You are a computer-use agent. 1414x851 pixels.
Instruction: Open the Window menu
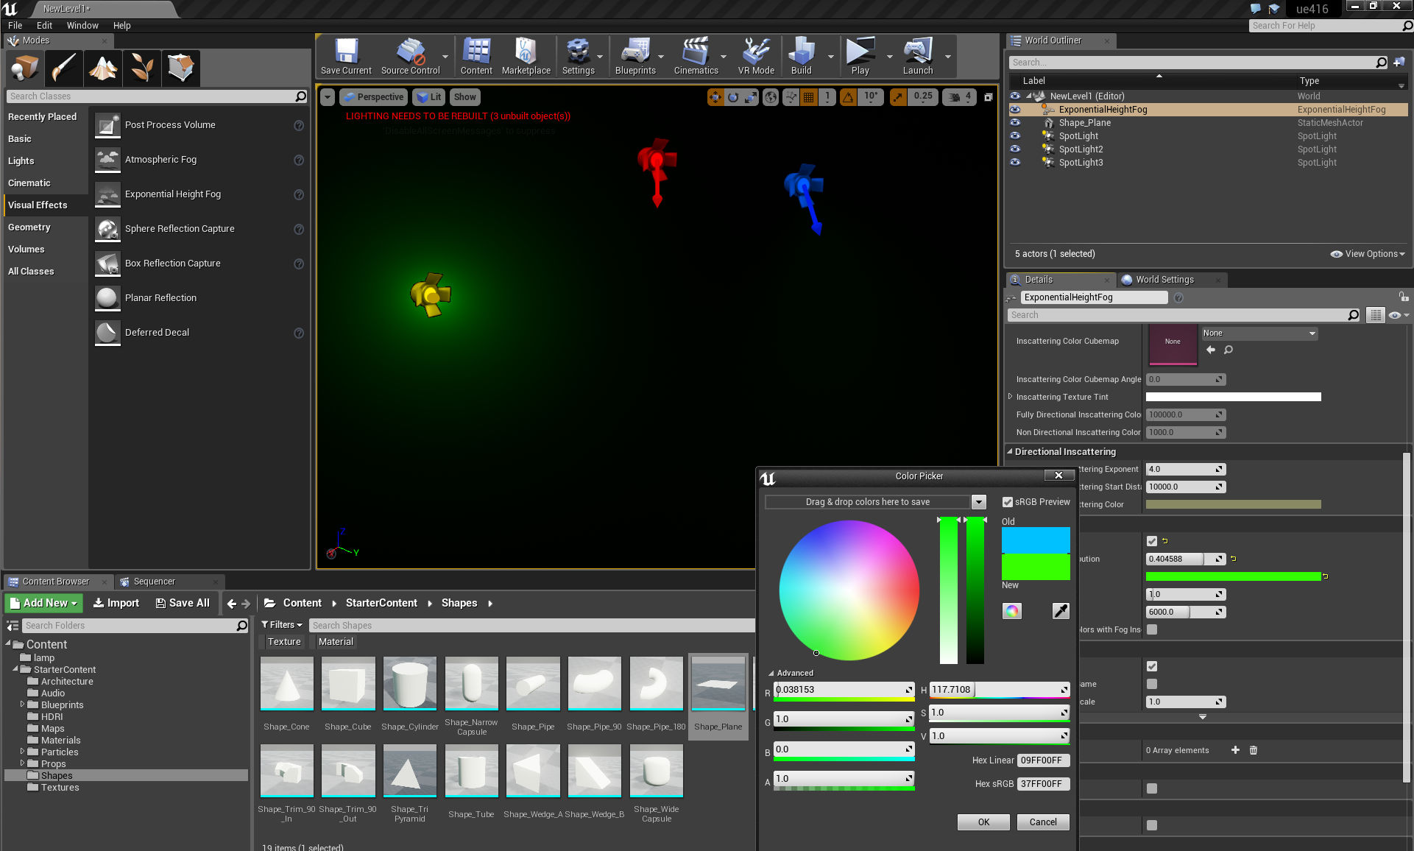82,26
